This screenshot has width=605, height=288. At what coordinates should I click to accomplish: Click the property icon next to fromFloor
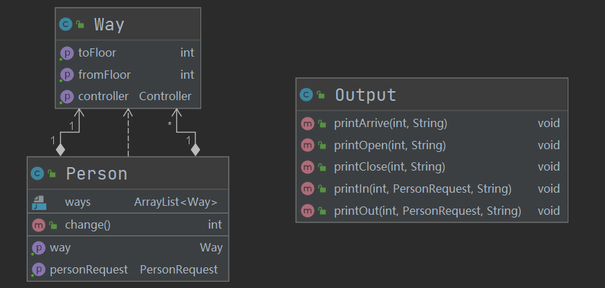(x=66, y=75)
